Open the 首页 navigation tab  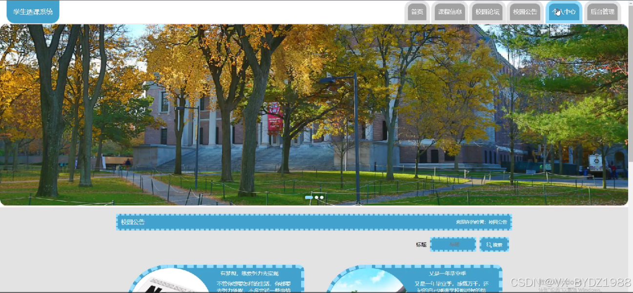tap(417, 12)
